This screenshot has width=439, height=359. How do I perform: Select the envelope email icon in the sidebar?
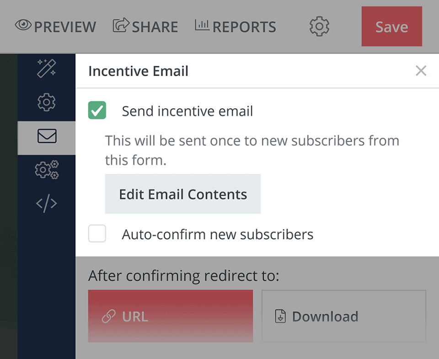click(46, 137)
